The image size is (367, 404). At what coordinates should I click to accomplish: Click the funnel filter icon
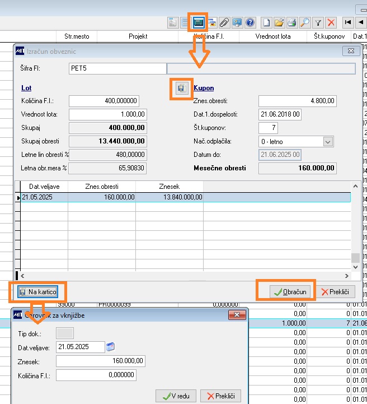318,22
